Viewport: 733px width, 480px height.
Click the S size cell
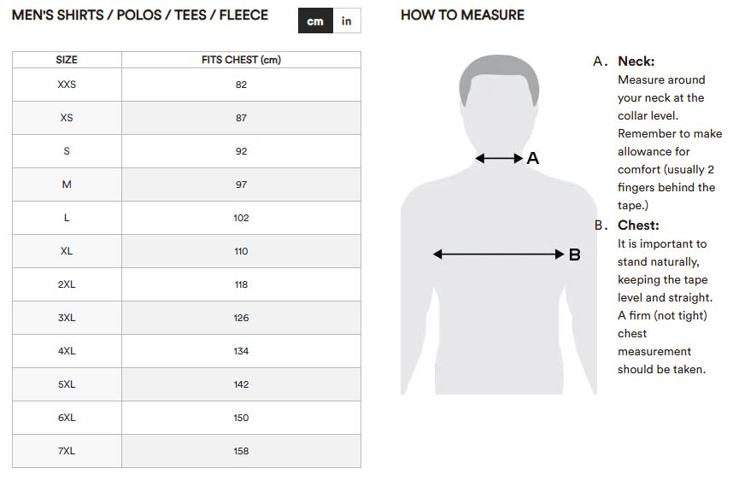coord(67,151)
